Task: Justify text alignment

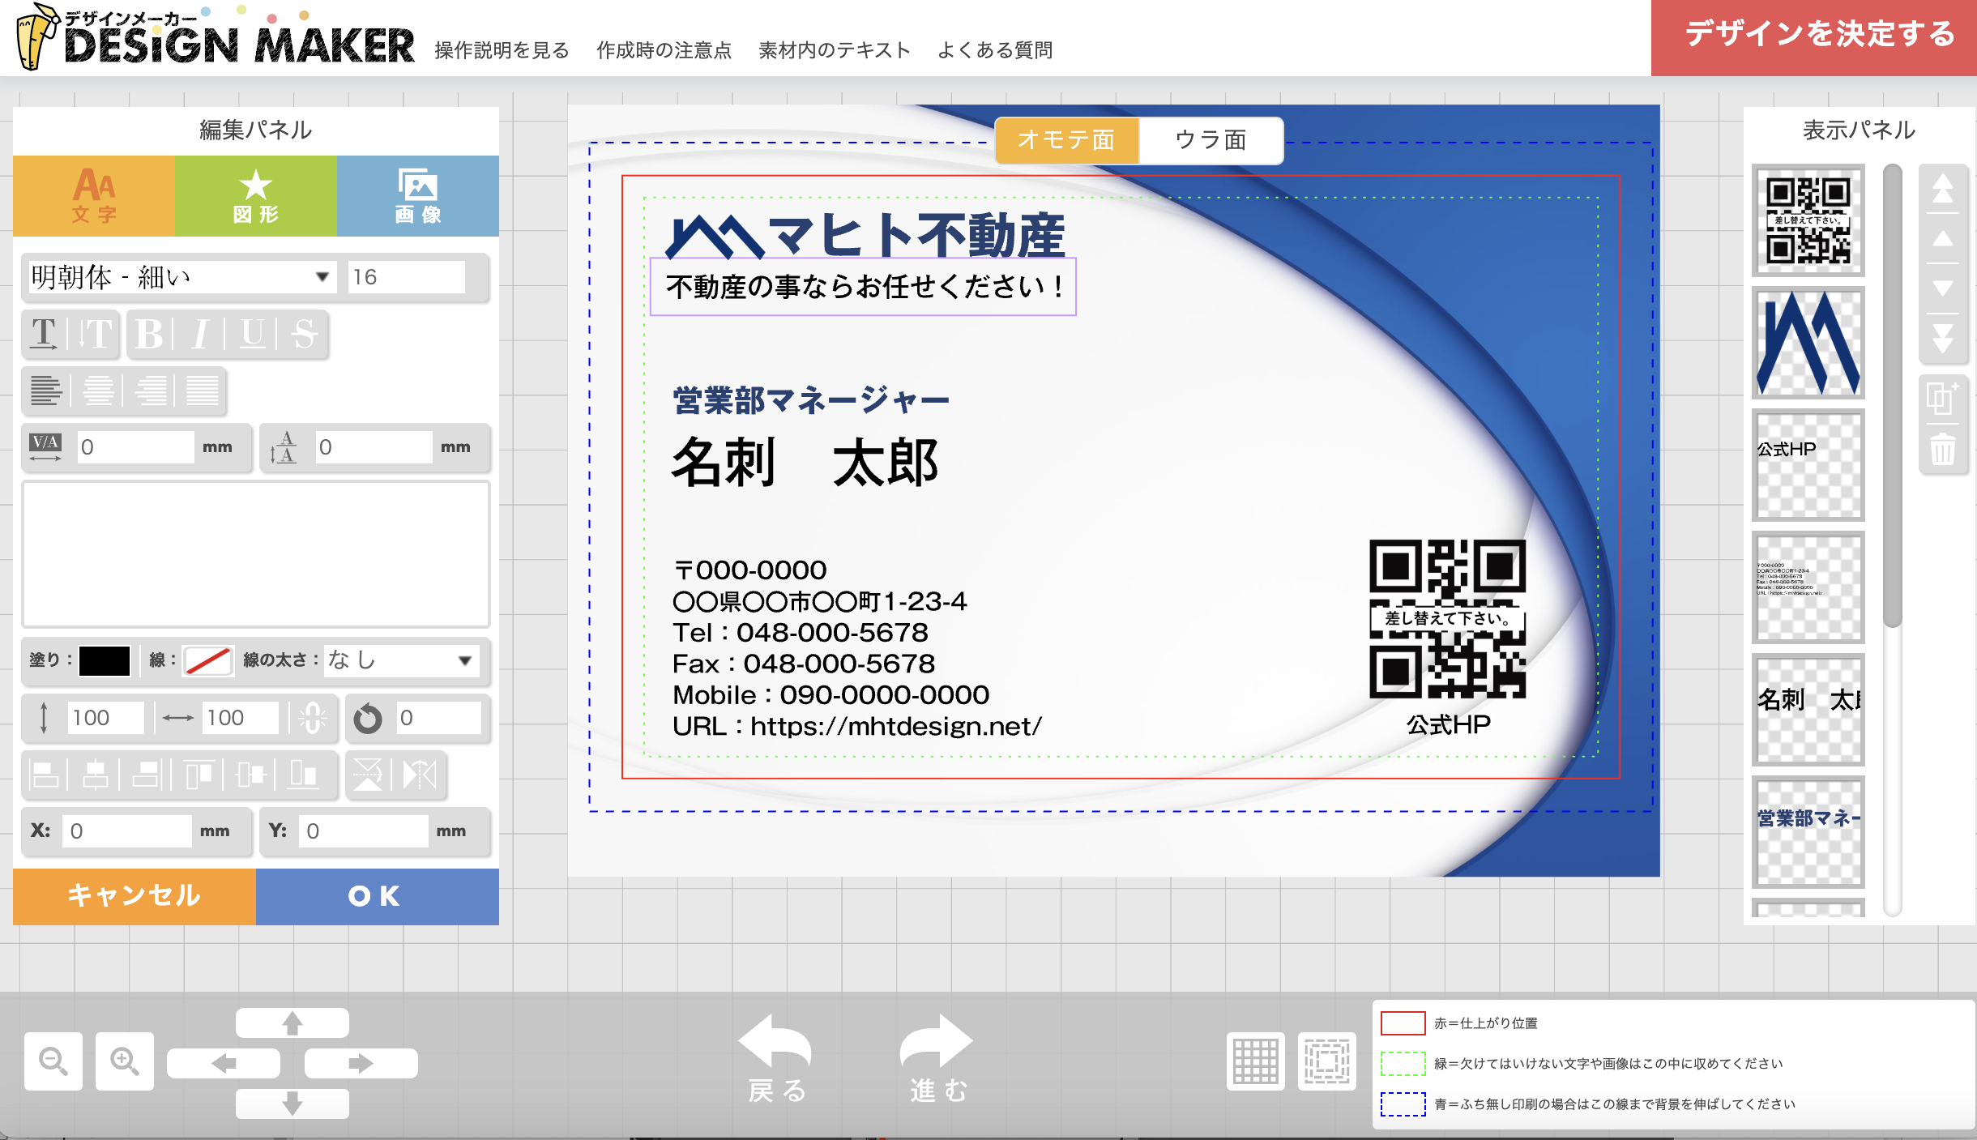Action: tap(203, 391)
